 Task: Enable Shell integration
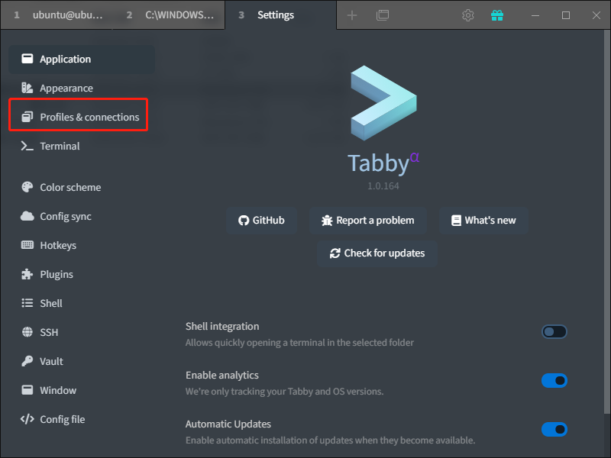tap(554, 331)
